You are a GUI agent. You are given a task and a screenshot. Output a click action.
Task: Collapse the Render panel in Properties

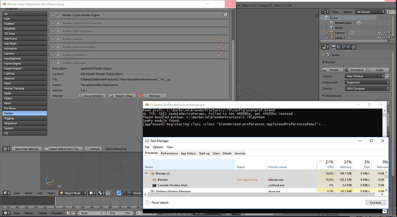(x=323, y=62)
